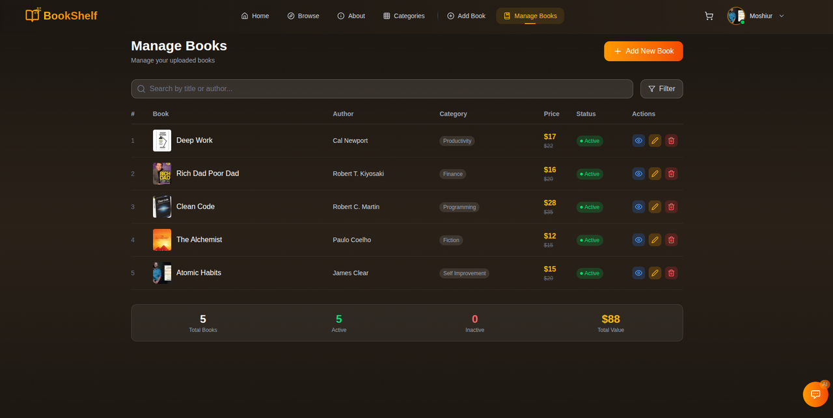Click the Price column header

552,114
